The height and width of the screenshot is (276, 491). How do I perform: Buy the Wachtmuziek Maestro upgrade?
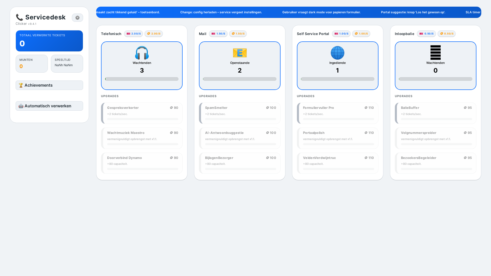pos(142,138)
